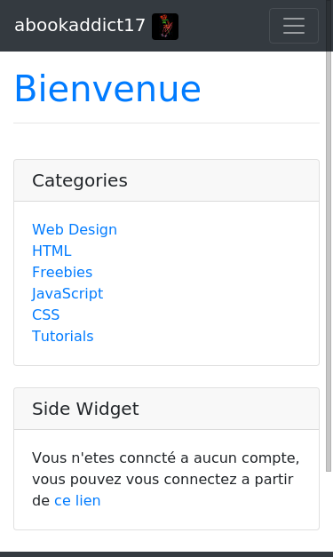The height and width of the screenshot is (557, 333).
Task: Click the scrollbar track below the thumb
Action: point(329,512)
